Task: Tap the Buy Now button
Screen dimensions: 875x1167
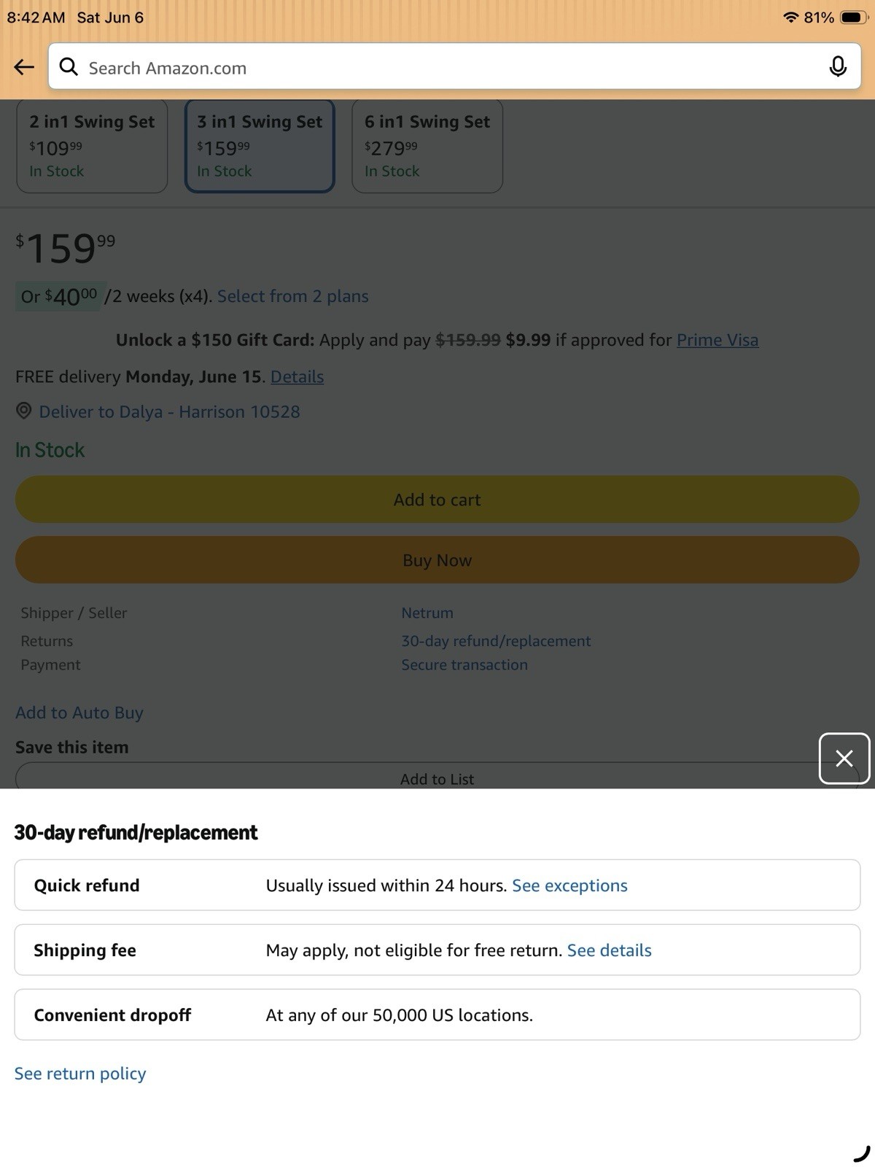Action: 437,560
